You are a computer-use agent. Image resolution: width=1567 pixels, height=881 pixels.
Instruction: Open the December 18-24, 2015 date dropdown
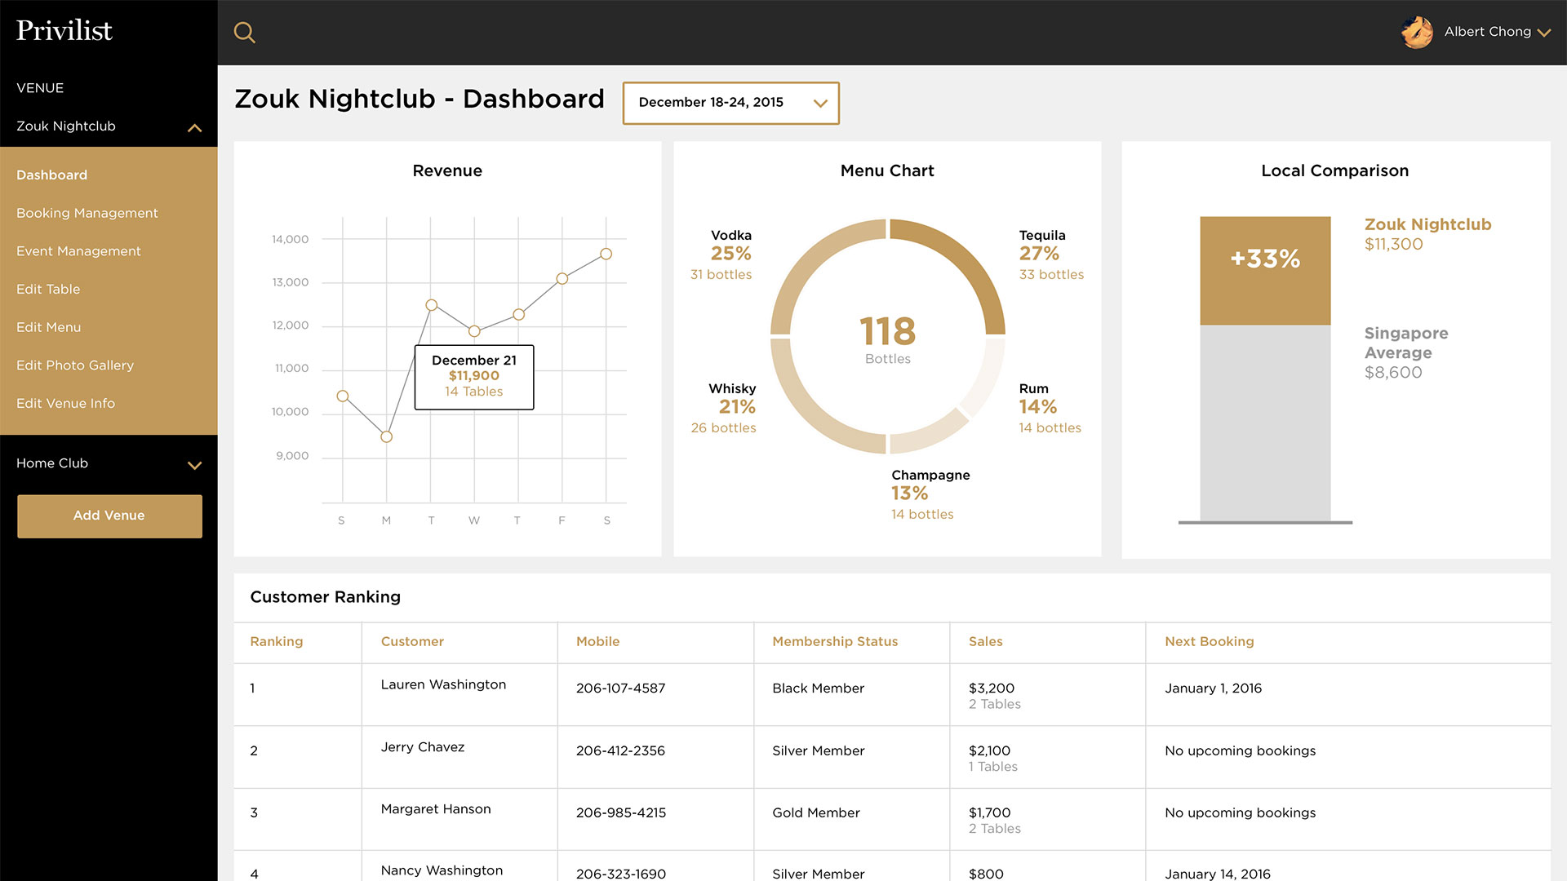click(x=730, y=103)
